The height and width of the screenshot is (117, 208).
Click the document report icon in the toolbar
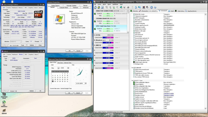pos(132,7)
